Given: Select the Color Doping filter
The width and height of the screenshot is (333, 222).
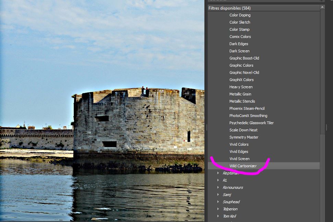Looking at the screenshot, I should 240,15.
